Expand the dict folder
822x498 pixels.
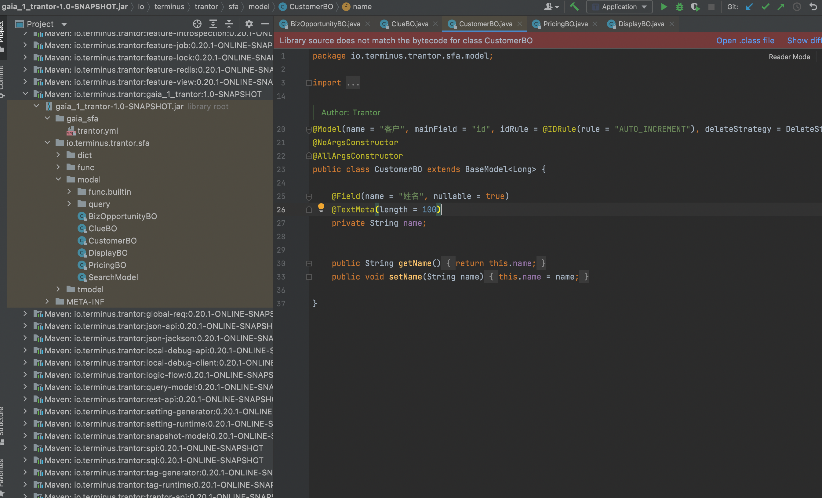point(58,155)
